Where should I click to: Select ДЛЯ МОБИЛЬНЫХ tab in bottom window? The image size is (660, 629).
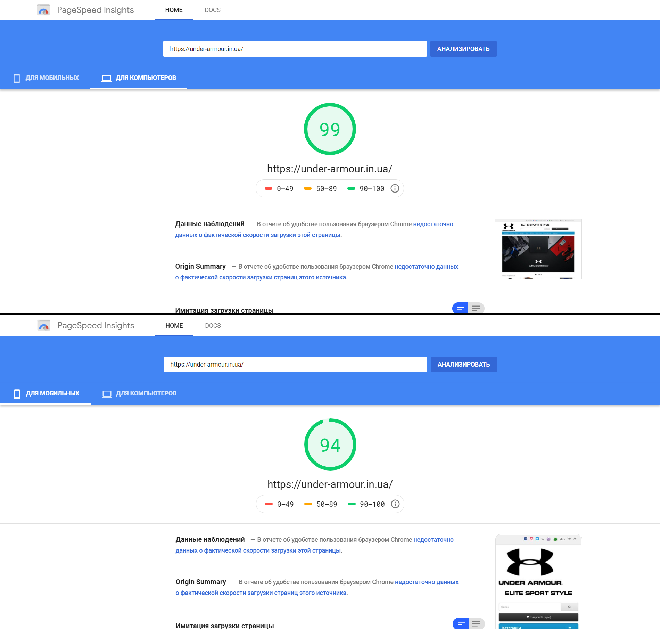click(46, 393)
